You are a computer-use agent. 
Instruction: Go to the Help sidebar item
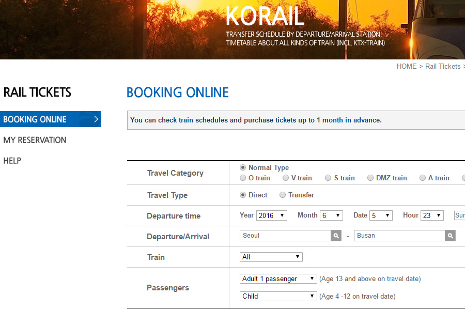coord(12,161)
